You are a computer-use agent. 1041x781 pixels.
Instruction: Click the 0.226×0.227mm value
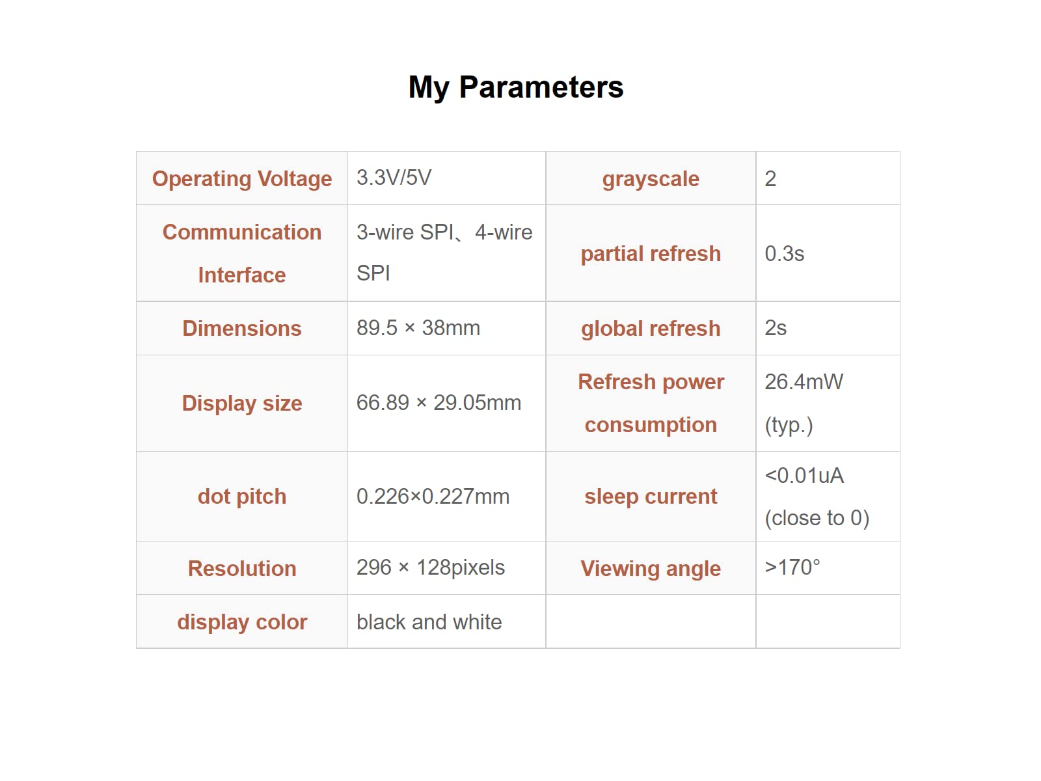tap(433, 497)
